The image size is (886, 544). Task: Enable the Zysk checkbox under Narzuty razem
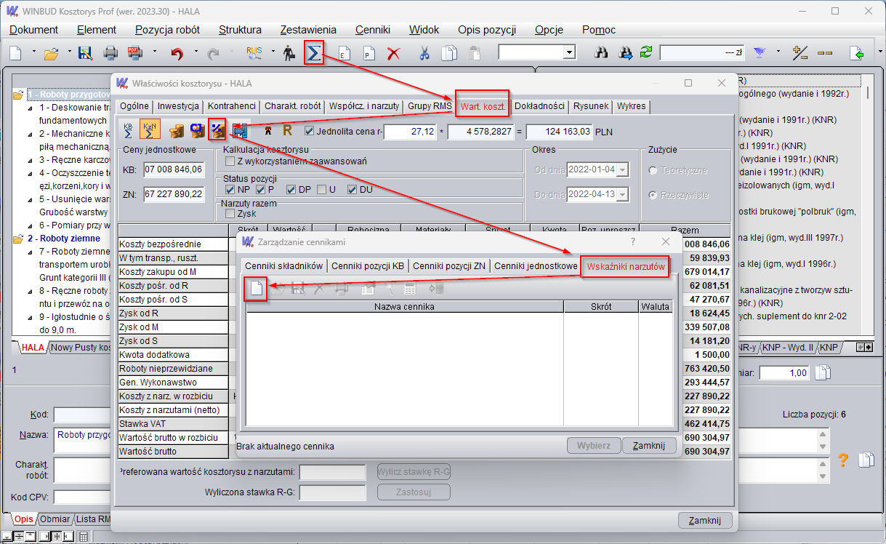click(x=230, y=214)
